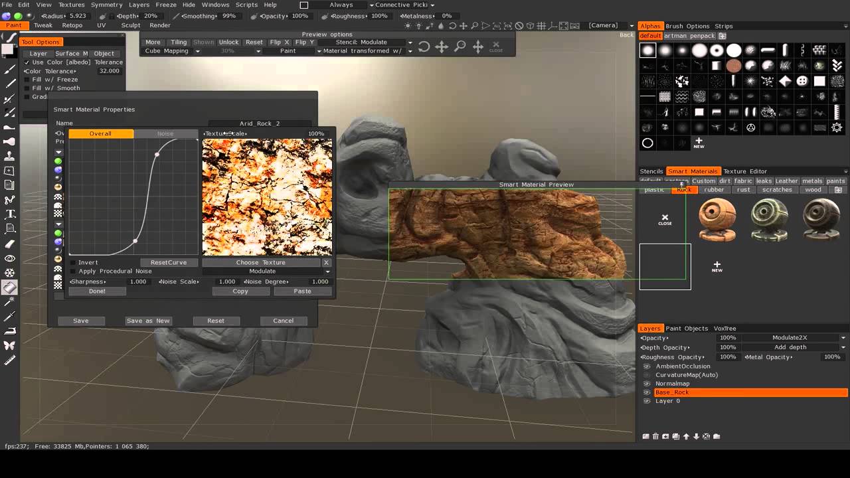Select the four-hole button alpha brush
The image size is (850, 478).
coord(802,81)
